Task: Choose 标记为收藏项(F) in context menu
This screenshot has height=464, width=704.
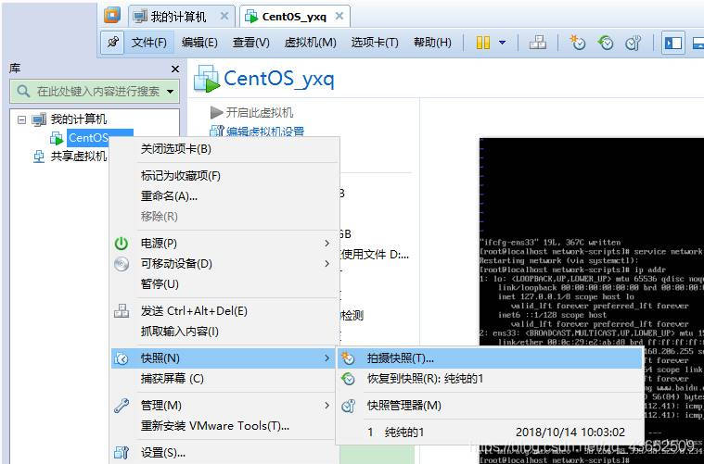Action: pos(224,176)
